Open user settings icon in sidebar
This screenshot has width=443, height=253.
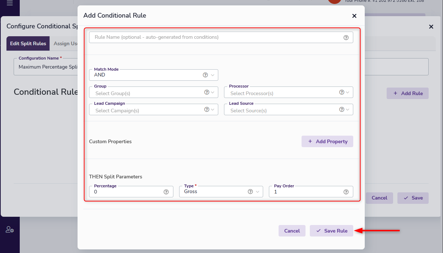tap(10, 230)
